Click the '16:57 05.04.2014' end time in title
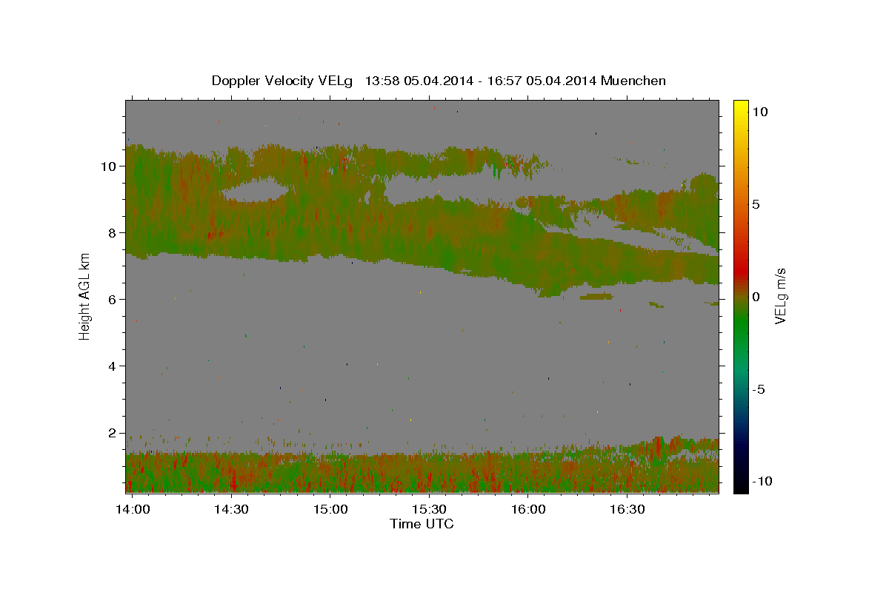 coord(540,81)
